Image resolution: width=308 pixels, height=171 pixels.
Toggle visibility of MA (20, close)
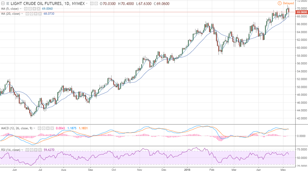coord(27,14)
